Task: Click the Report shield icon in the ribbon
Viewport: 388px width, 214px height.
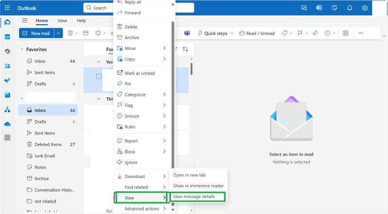Action: coord(98,33)
